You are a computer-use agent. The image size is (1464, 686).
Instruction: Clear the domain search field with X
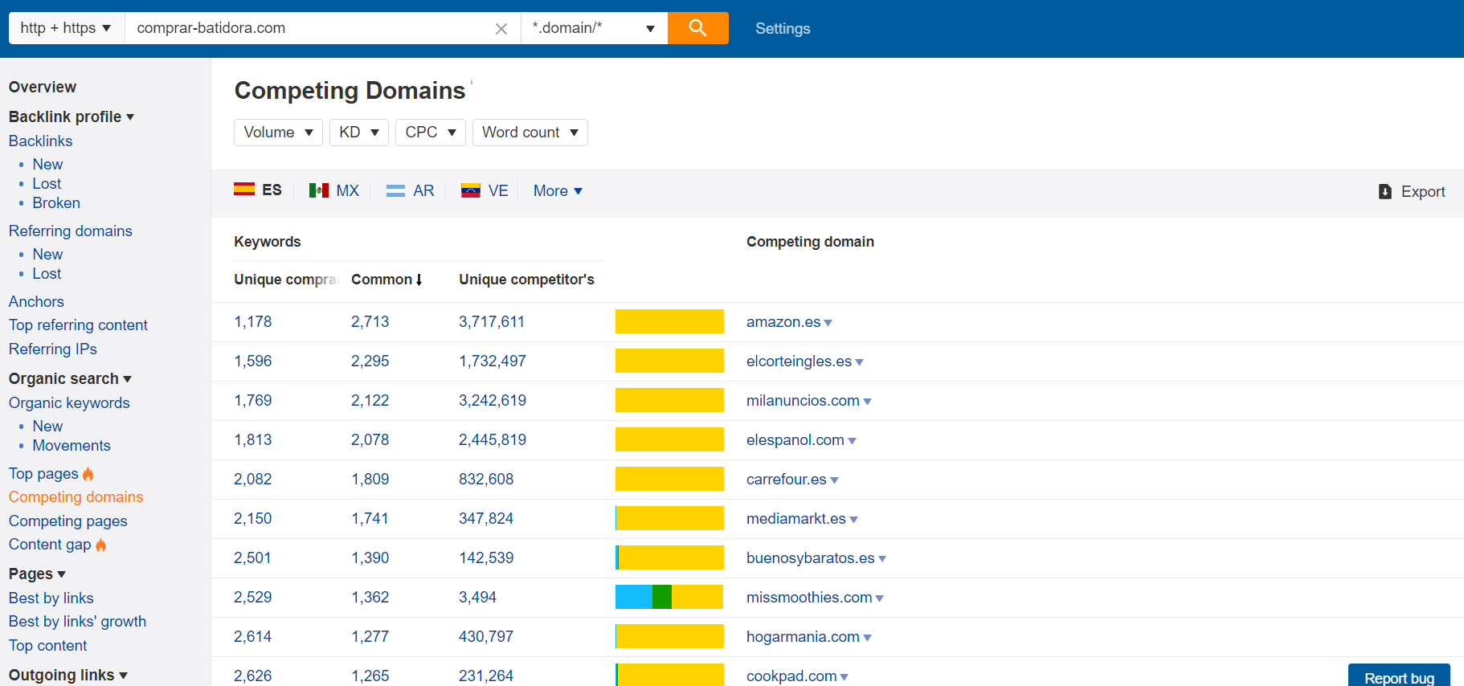click(x=501, y=29)
